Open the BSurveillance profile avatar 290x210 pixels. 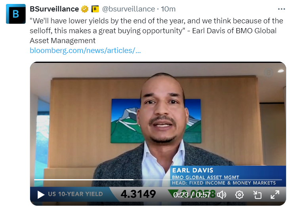point(16,14)
